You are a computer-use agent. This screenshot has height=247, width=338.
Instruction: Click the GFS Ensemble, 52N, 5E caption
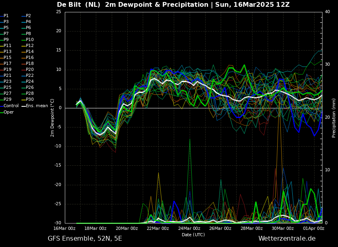[85, 239]
